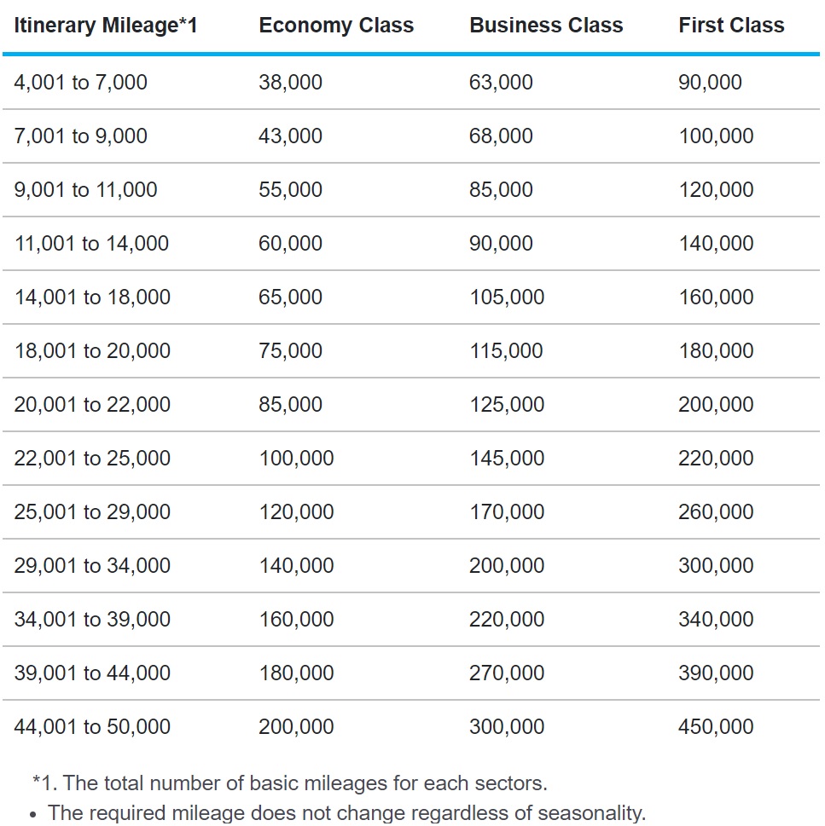825x826 pixels.
Task: Click the Economy Class column header
Action: [x=336, y=26]
